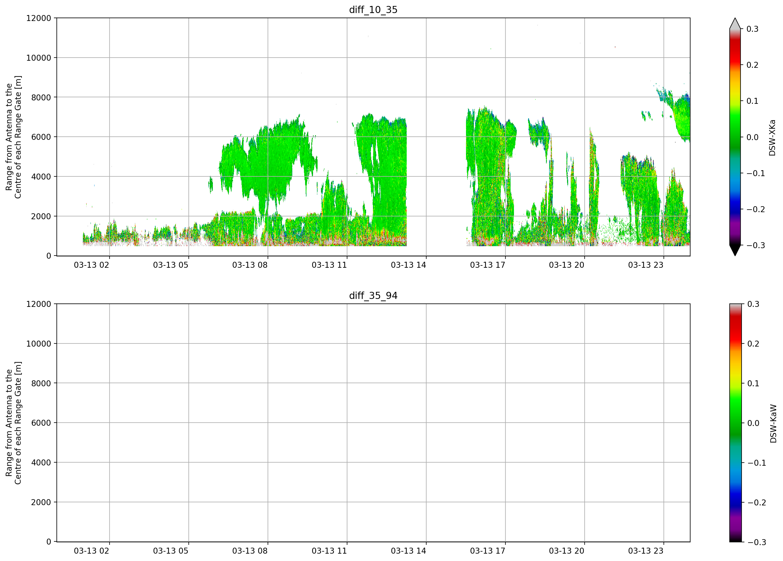
Task: Click the 12000 y-tick of diff_10_35 plot
Action: tap(39, 18)
